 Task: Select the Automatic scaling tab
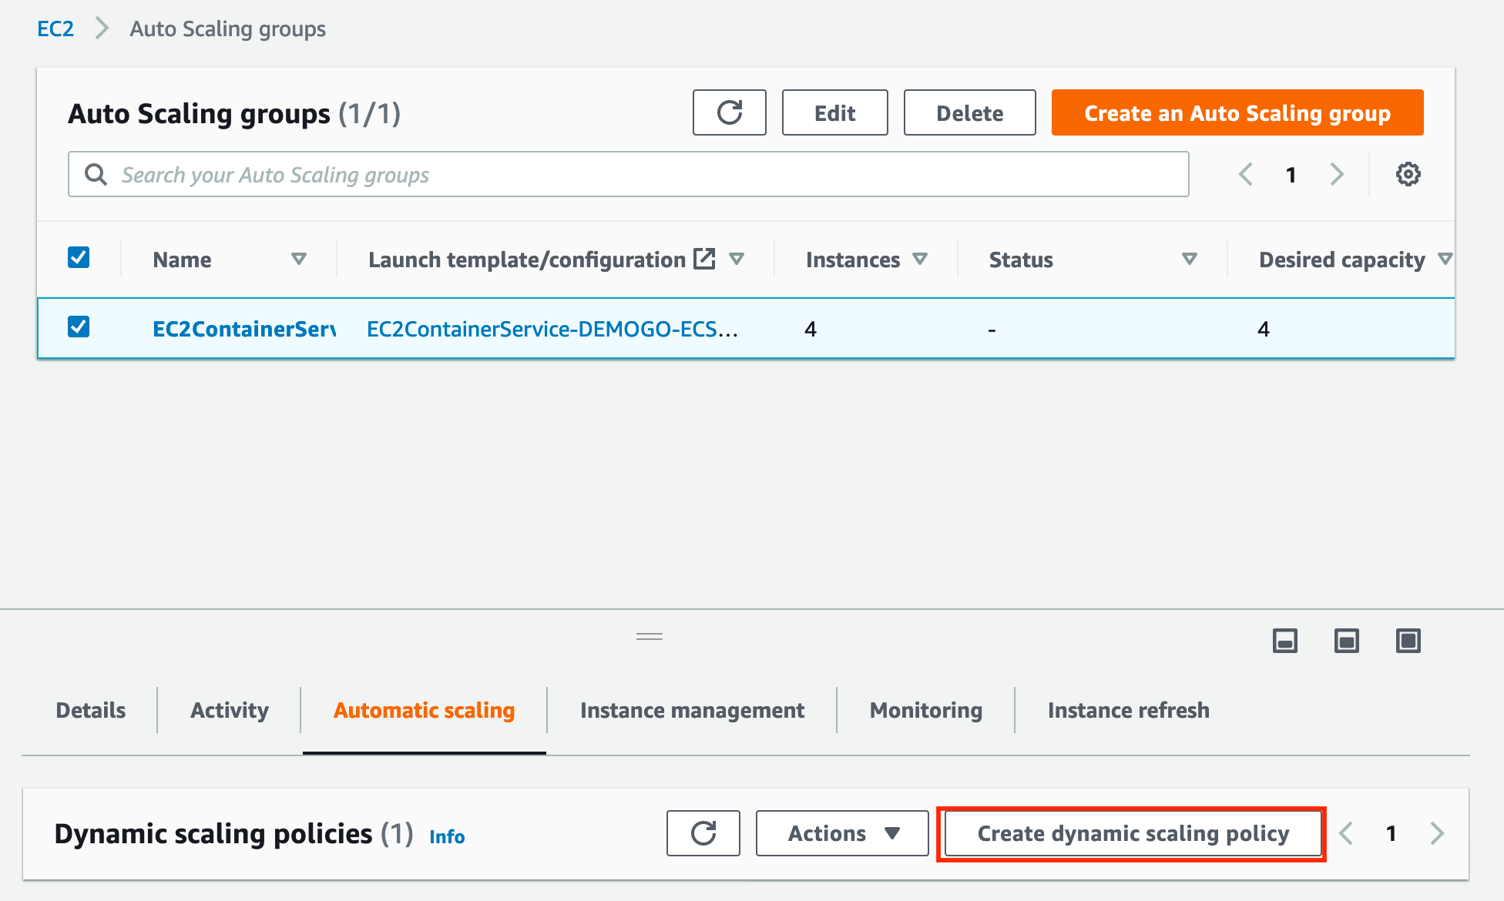coord(424,710)
